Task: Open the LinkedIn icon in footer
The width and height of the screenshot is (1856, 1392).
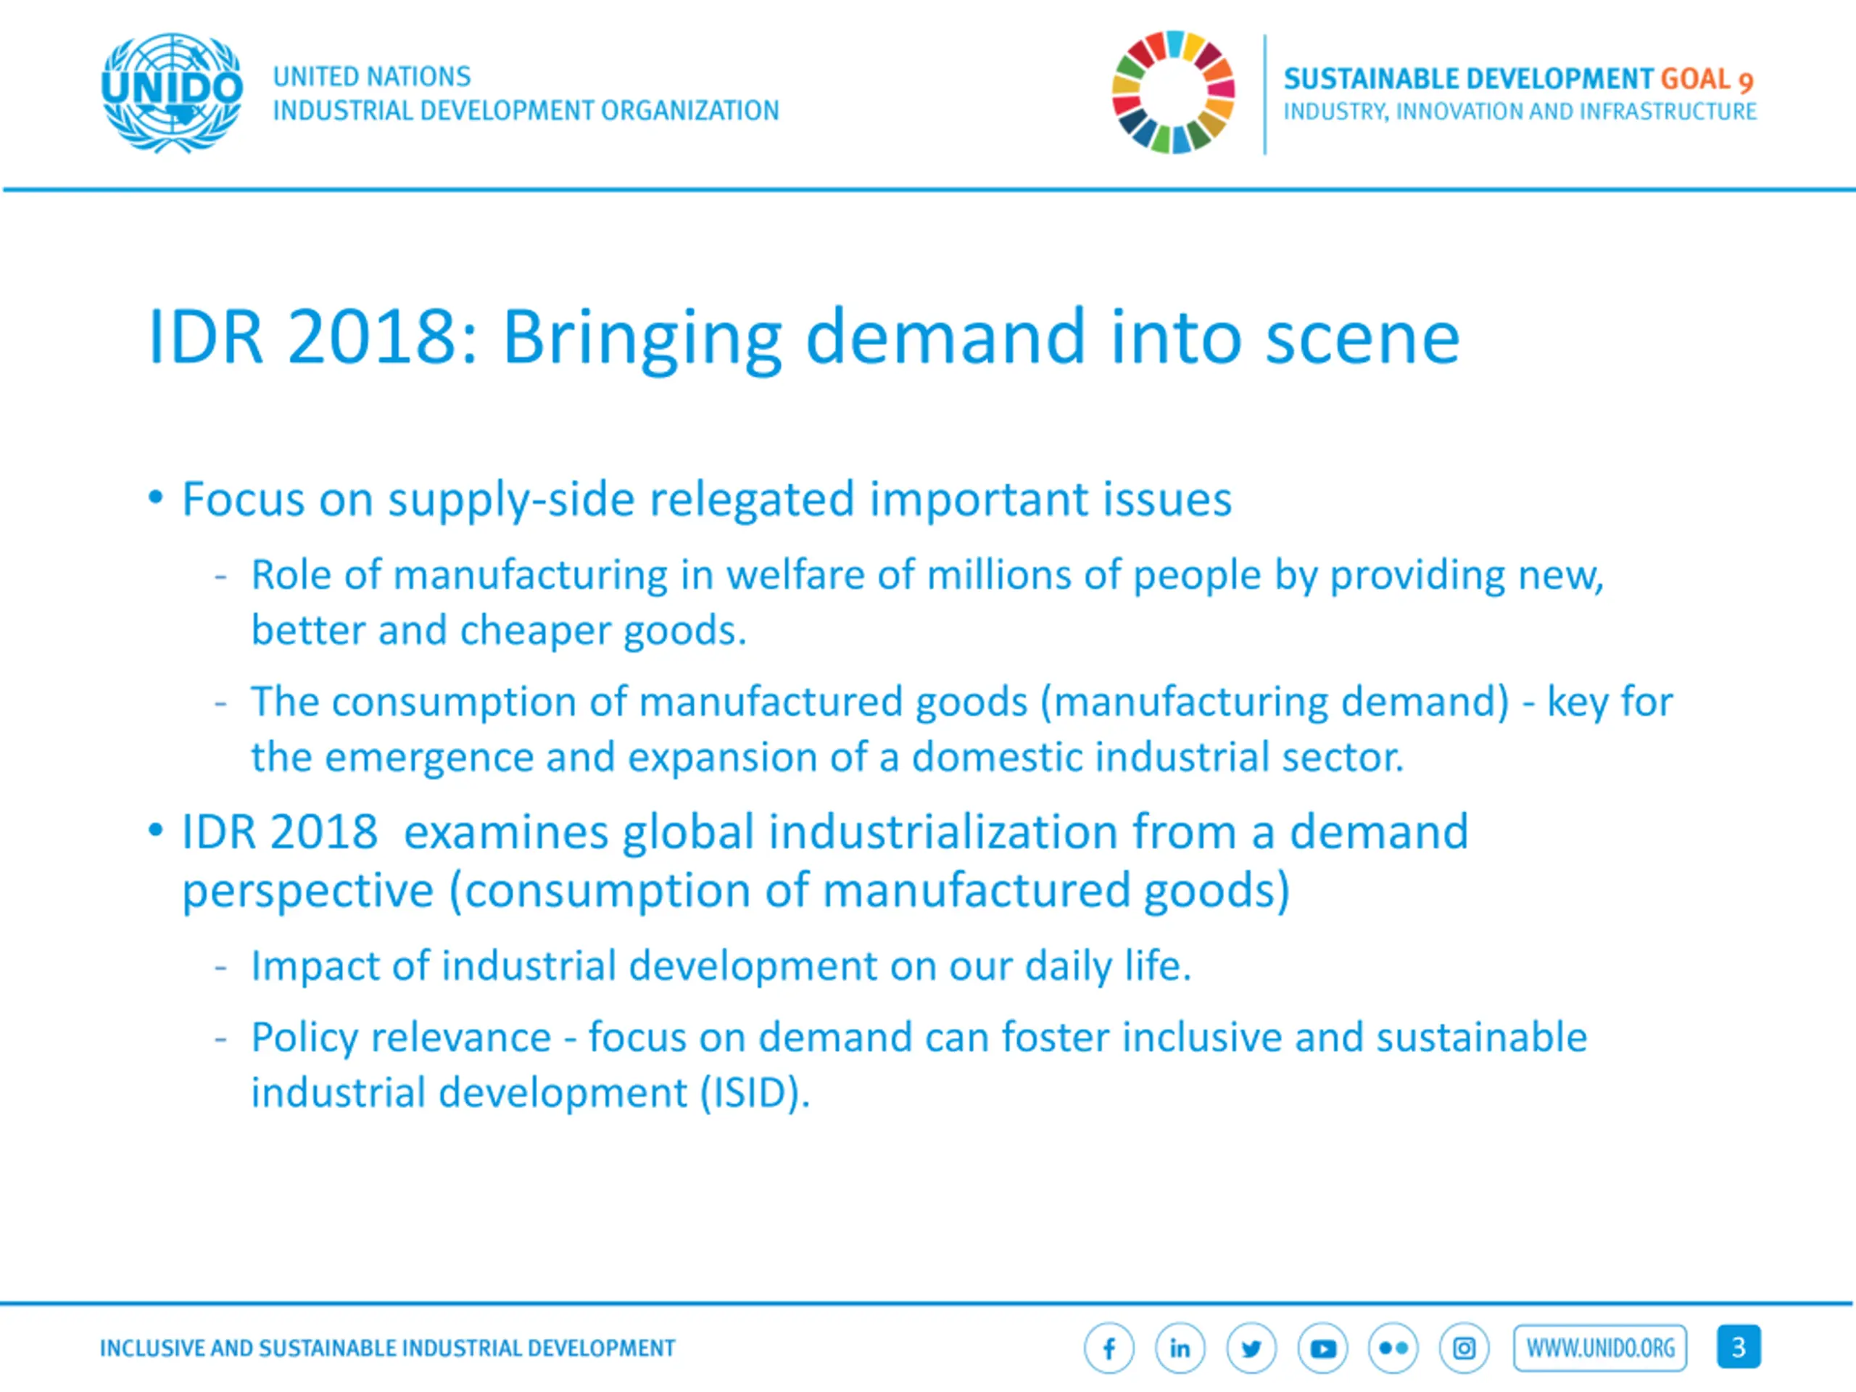Action: pos(1180,1348)
